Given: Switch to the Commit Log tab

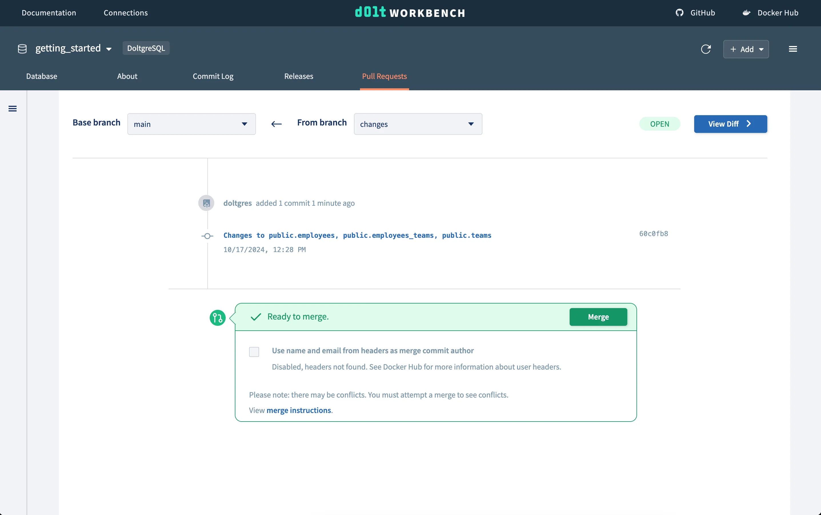Looking at the screenshot, I should 213,76.
